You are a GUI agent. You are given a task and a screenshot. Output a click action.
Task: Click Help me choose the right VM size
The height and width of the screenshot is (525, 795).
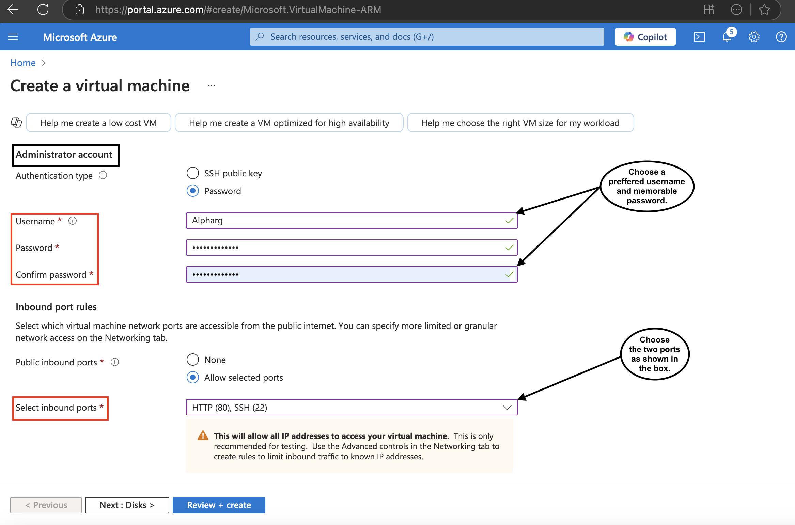520,123
